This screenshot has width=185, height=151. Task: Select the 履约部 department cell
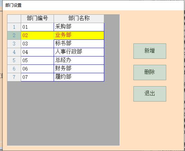[79, 77]
